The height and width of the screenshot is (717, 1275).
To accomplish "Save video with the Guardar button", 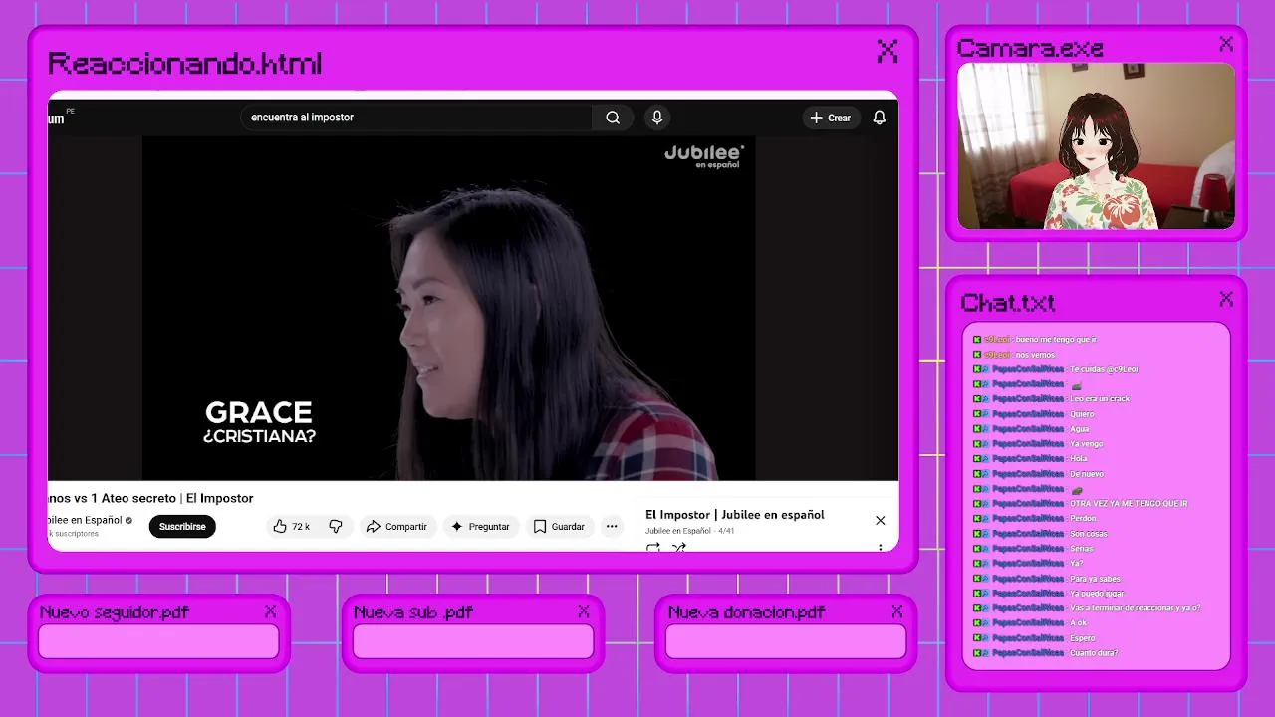I will pyautogui.click(x=559, y=526).
